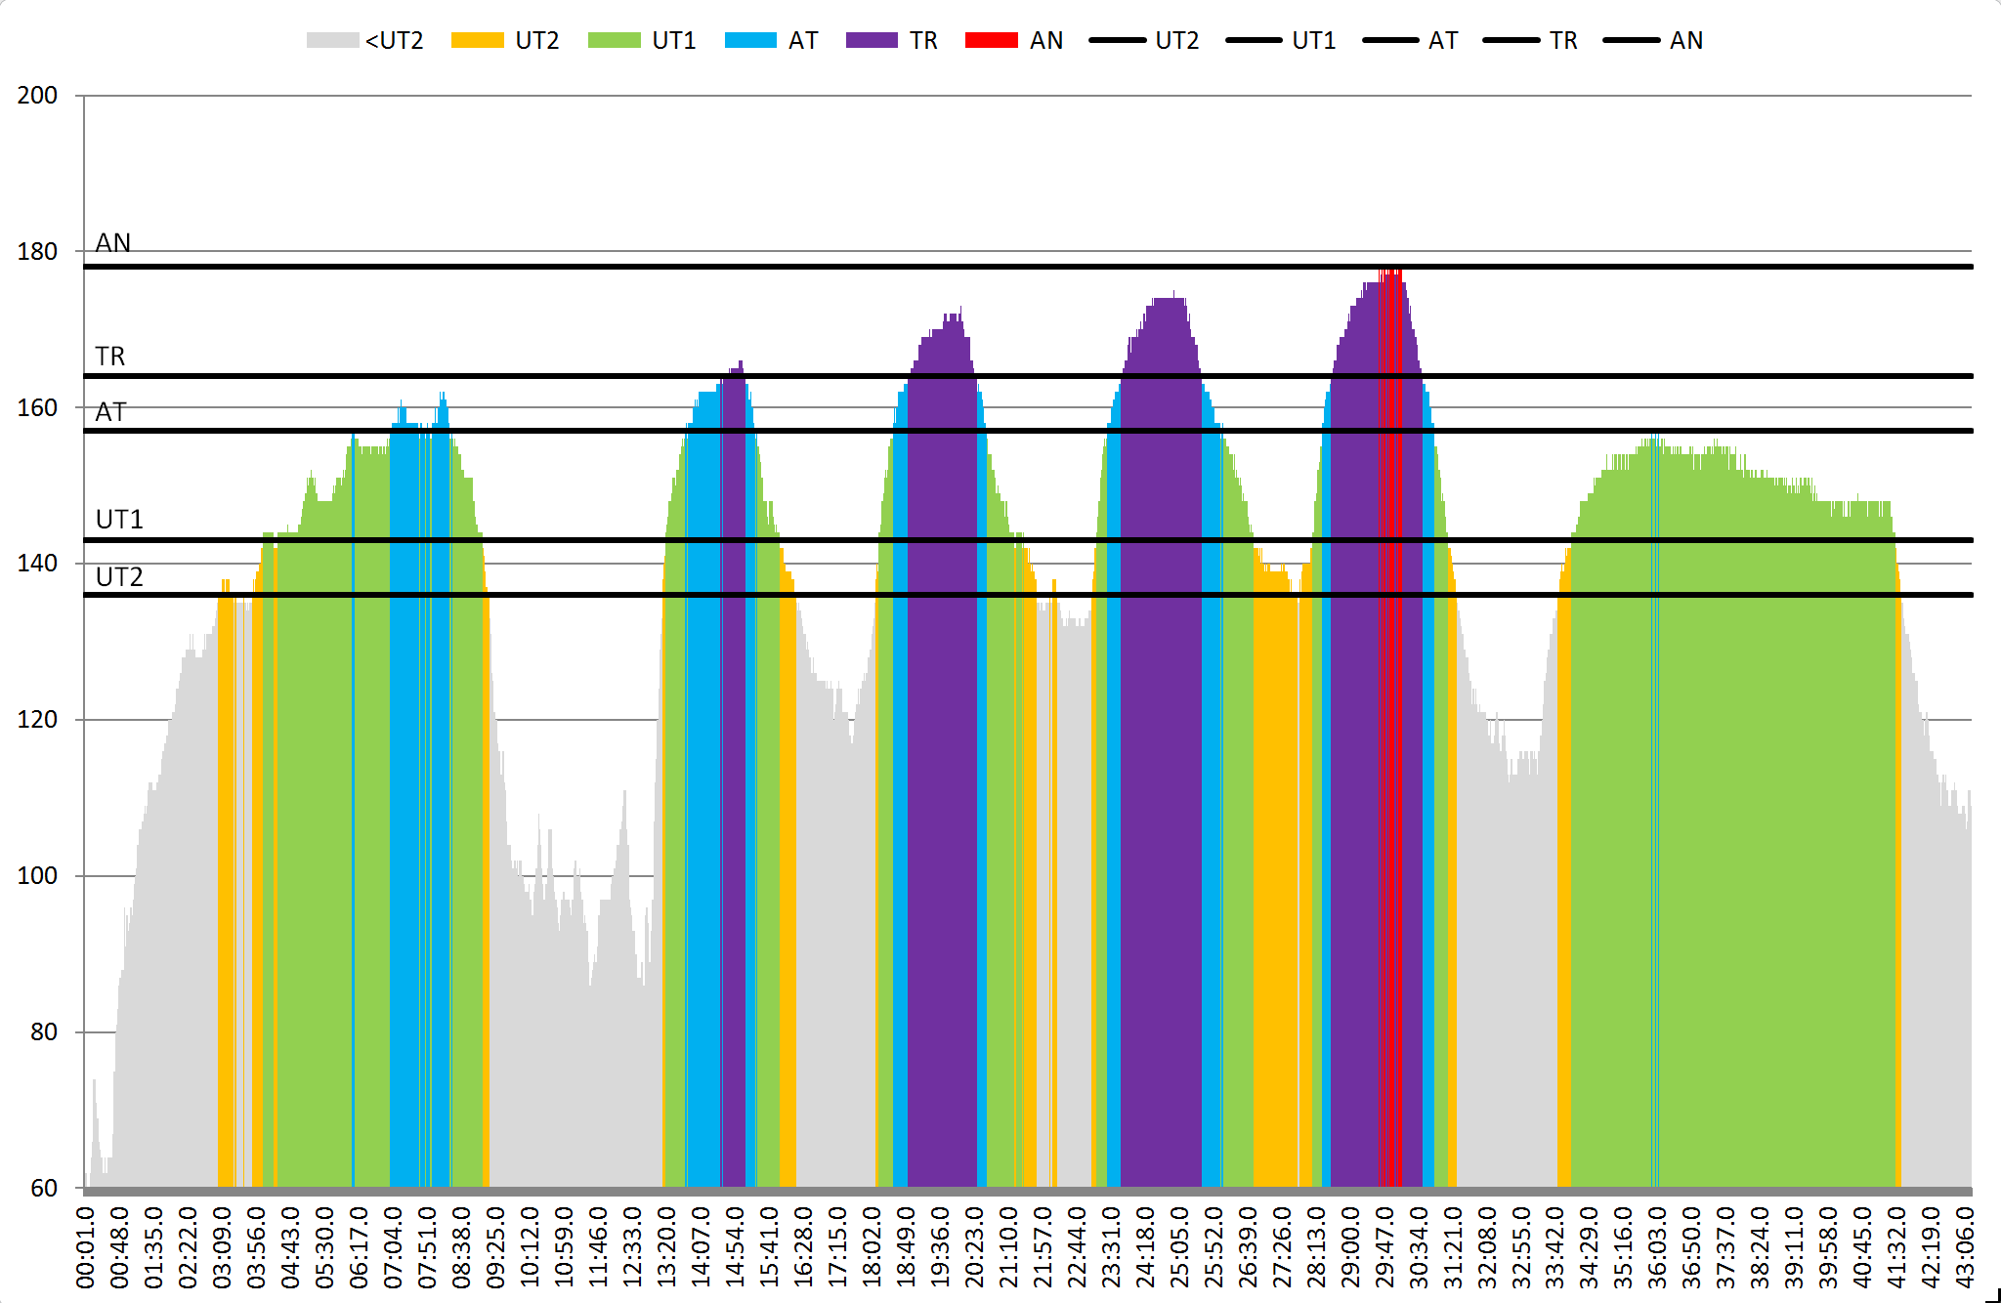Click the TR threshold label inside the chart
The image size is (2001, 1303).
tap(110, 357)
